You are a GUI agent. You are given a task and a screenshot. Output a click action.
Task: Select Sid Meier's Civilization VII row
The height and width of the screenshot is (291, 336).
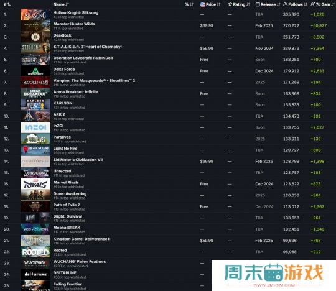click(x=168, y=162)
